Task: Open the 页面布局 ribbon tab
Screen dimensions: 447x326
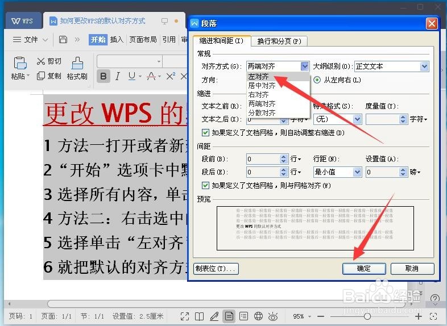Action: click(x=143, y=40)
